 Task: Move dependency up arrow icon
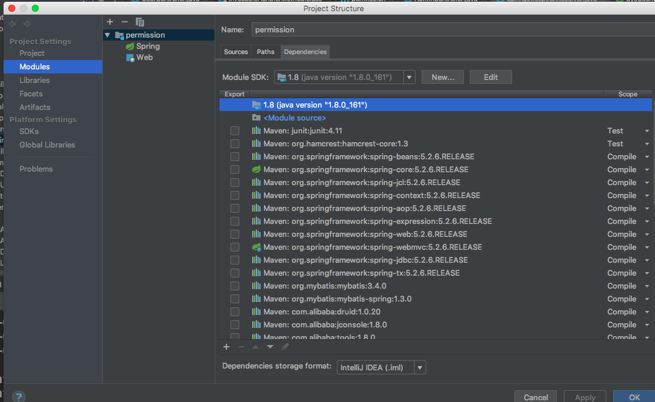[256, 347]
